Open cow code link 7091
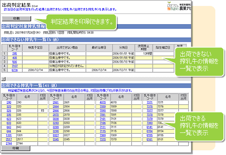226x155 pixels. 103,115
